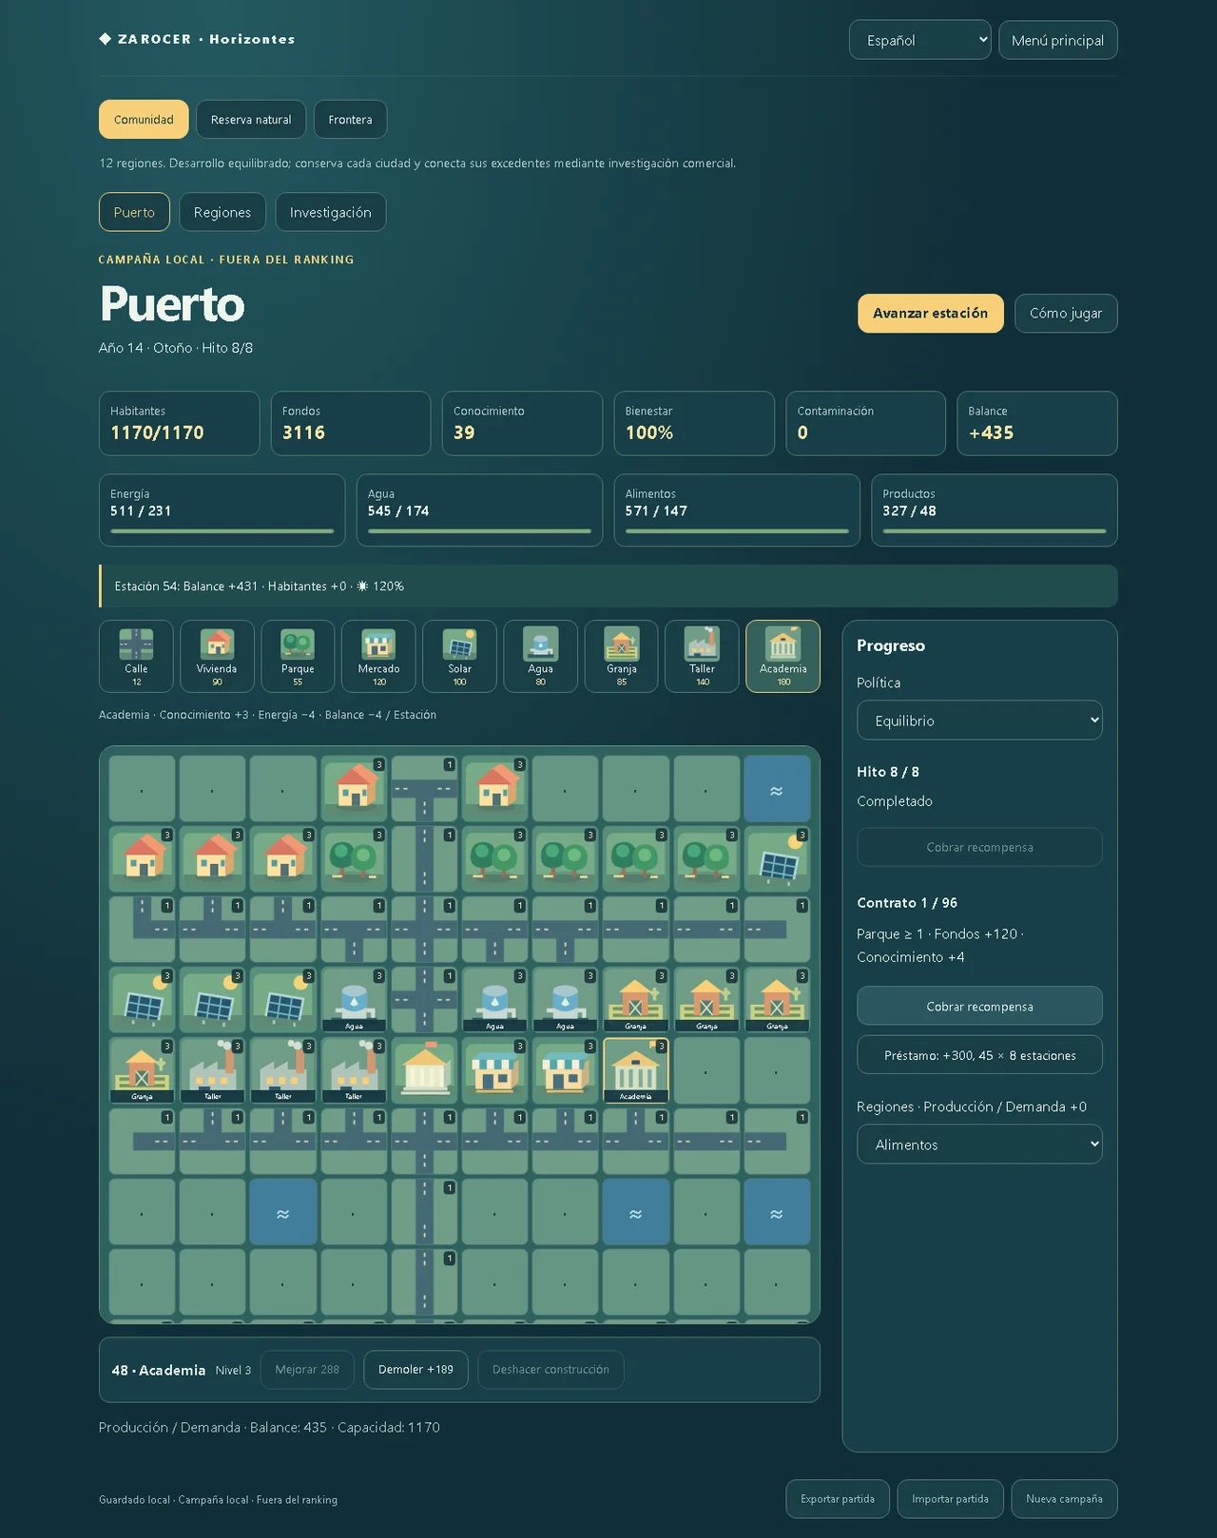
Task: Switch to the Comunidad scenario
Action: pos(144,120)
